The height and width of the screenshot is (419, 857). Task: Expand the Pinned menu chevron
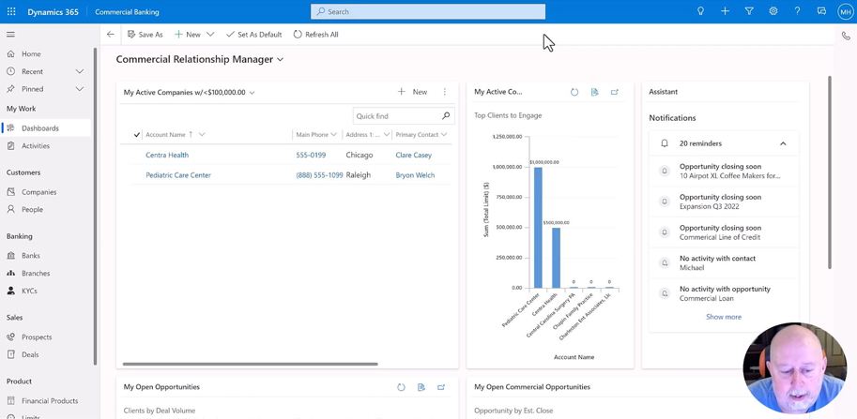[x=79, y=89]
